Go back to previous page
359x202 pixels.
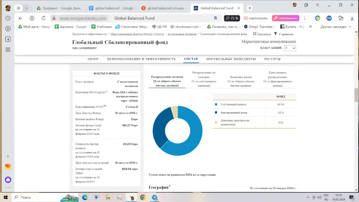pyautogui.click(x=21, y=18)
